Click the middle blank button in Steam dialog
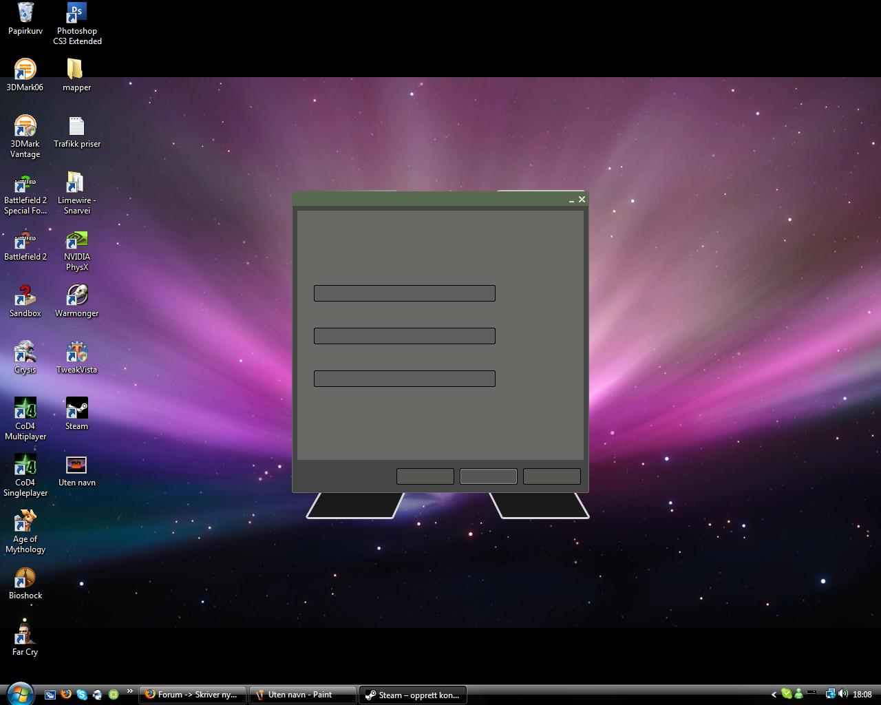This screenshot has width=881, height=705. (x=489, y=476)
